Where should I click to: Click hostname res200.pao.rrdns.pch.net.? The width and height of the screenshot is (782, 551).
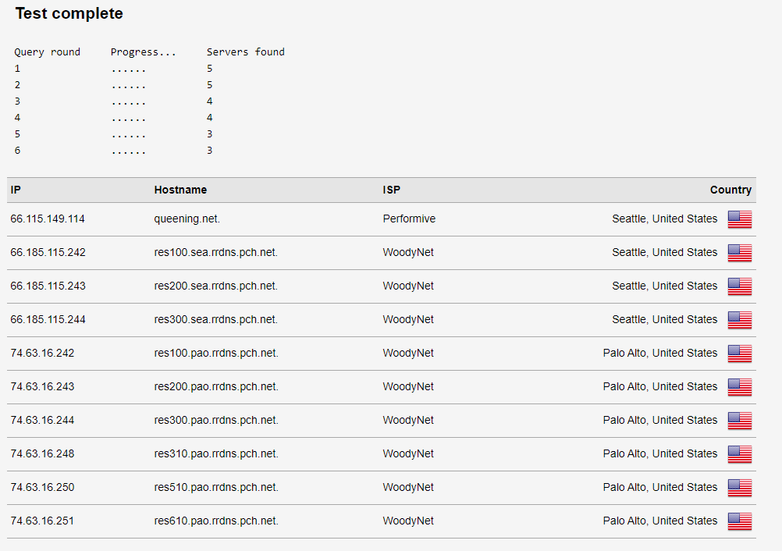(216, 386)
